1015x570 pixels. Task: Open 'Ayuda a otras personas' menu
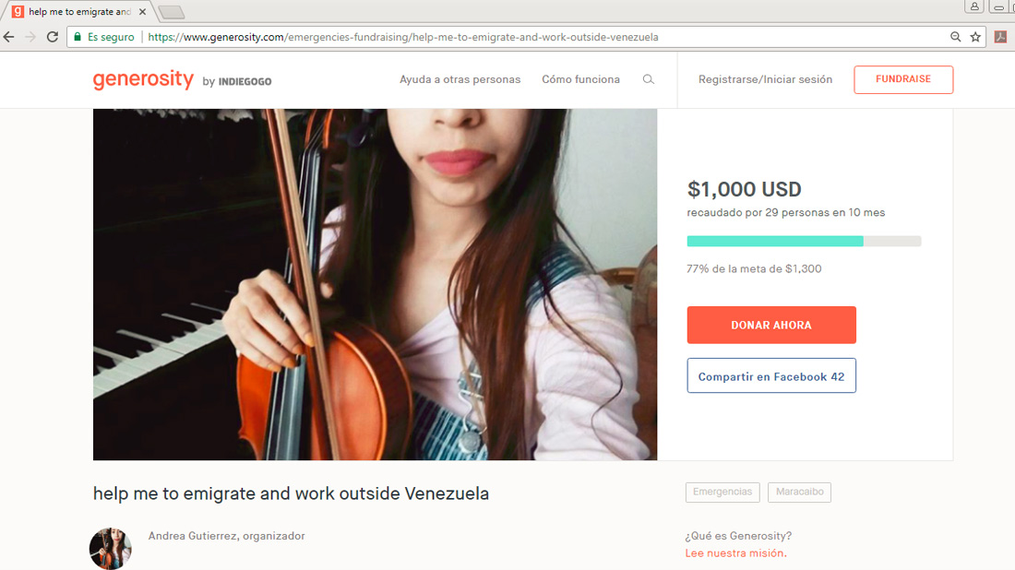[x=460, y=79]
